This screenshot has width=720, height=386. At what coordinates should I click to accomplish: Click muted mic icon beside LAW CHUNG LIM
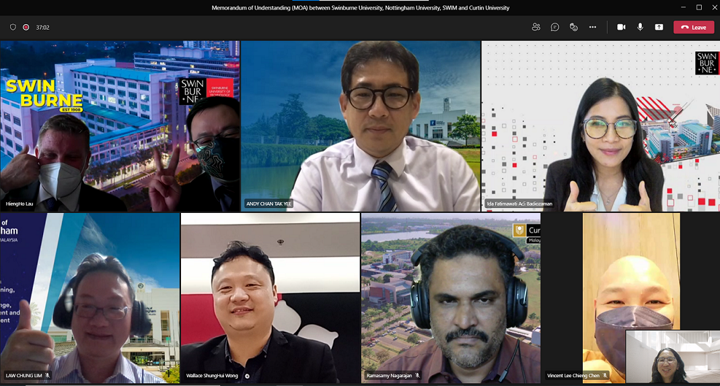(x=47, y=375)
